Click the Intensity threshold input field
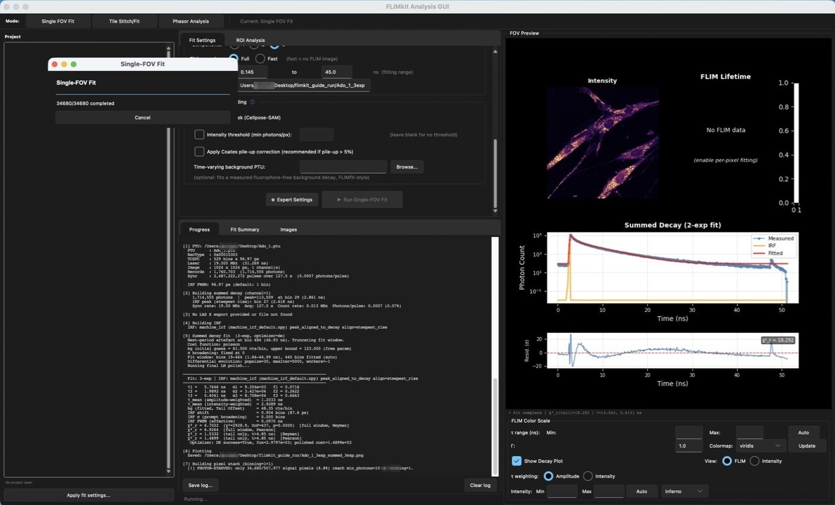This screenshot has height=505, width=835. pyautogui.click(x=316, y=134)
